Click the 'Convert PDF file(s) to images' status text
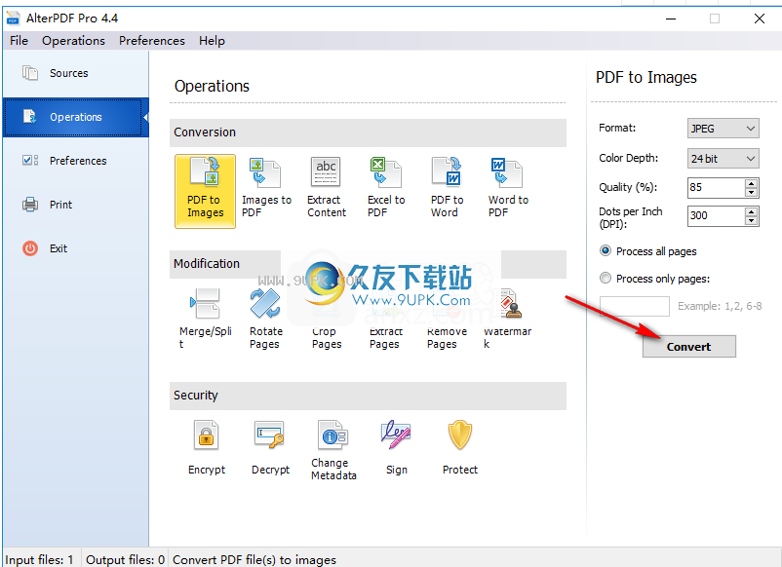 254,560
